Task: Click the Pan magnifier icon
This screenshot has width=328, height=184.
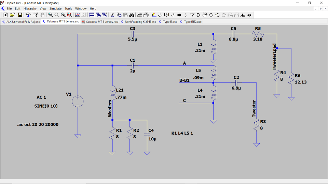Action: 57,15
